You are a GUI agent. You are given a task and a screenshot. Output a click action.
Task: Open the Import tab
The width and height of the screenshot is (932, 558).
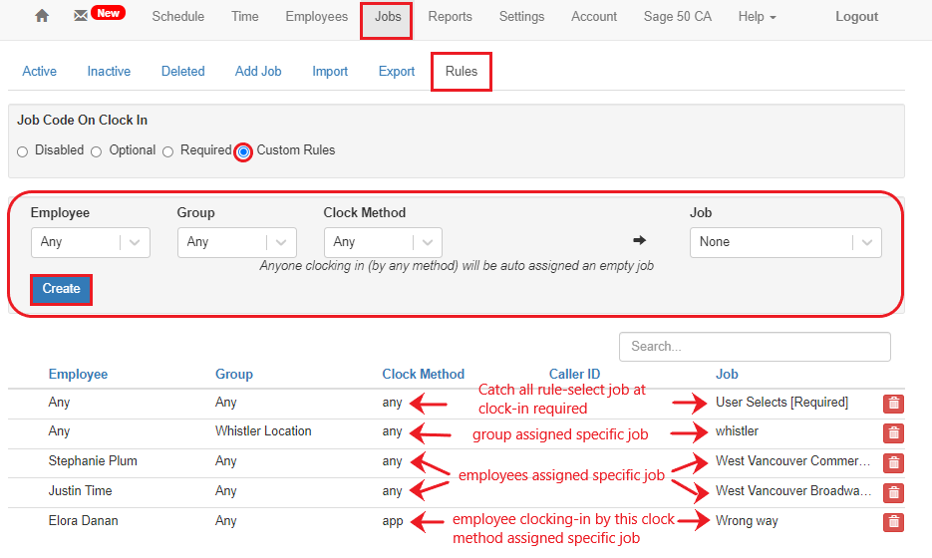coord(330,72)
